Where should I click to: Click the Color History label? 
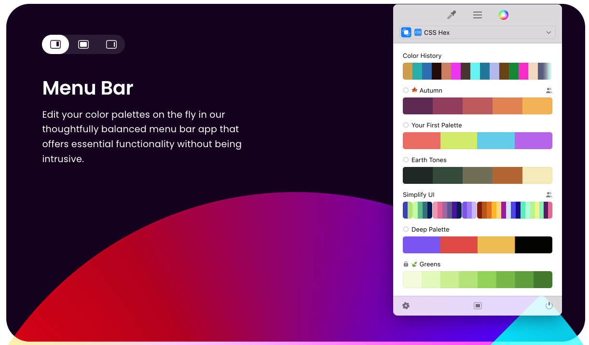click(x=422, y=55)
